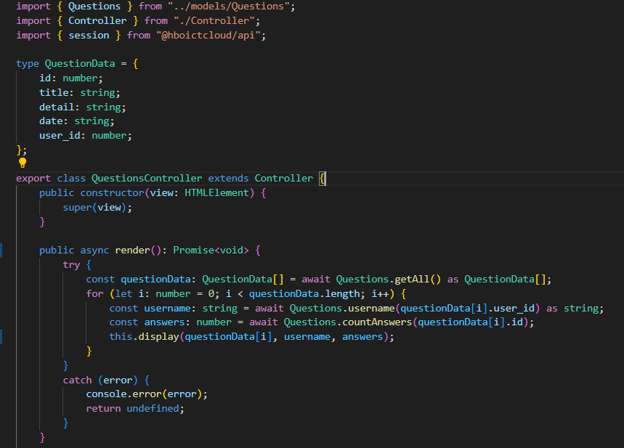
Task: Click the detail property in the type definition
Action: coord(57,107)
